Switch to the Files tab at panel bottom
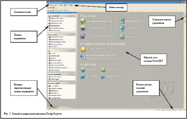This screenshot has height=119, width=187. [x=49, y=108]
